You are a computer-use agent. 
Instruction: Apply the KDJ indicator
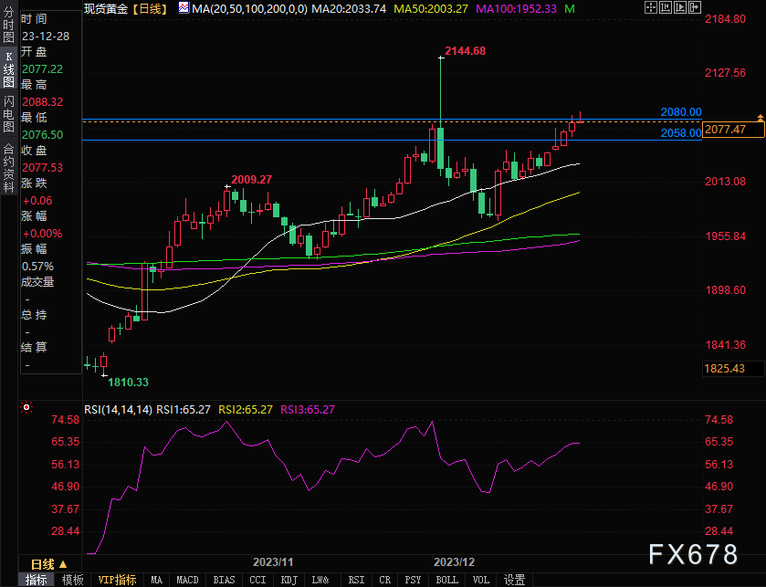(x=289, y=580)
